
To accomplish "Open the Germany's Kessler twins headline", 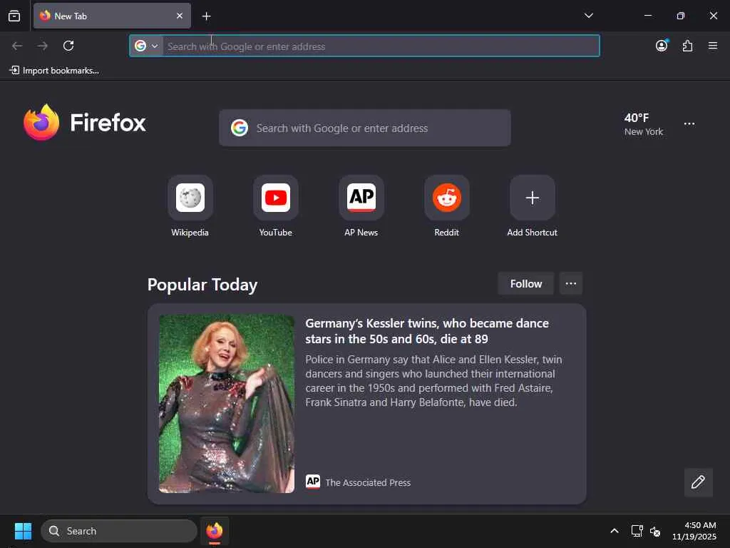I will (x=427, y=331).
